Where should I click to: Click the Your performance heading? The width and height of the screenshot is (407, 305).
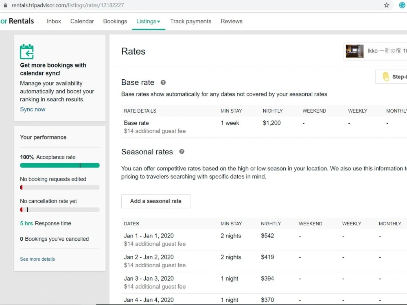pos(43,137)
